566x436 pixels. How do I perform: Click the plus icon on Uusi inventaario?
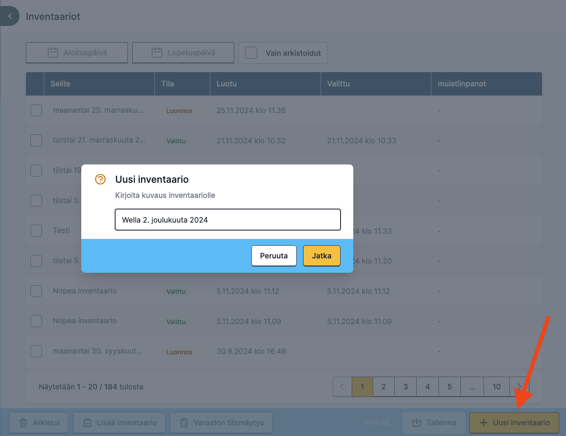[x=484, y=422]
